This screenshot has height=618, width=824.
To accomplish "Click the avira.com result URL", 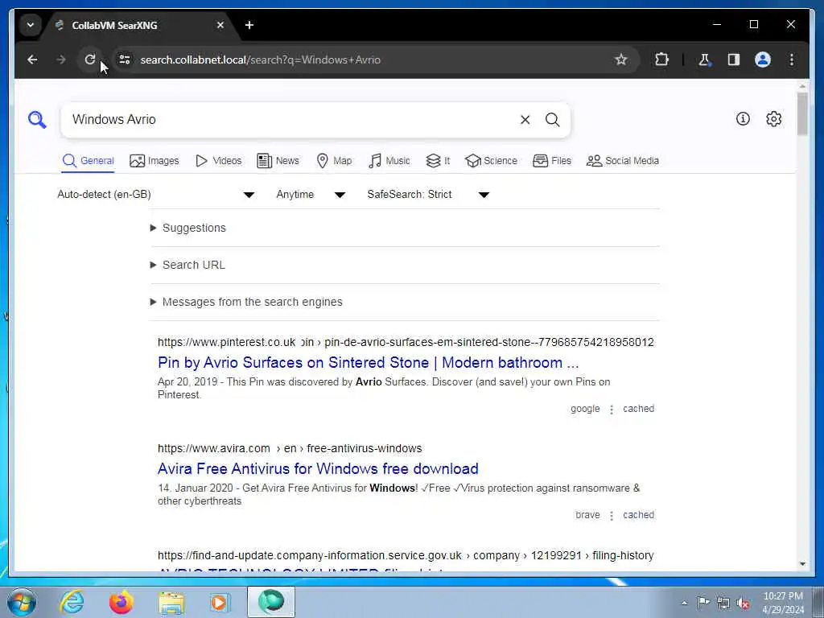I will click(x=290, y=448).
